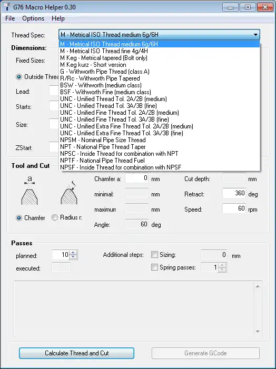Click the radius tool tip diagram
Viewport: 276px width, 369px height.
coord(69,193)
